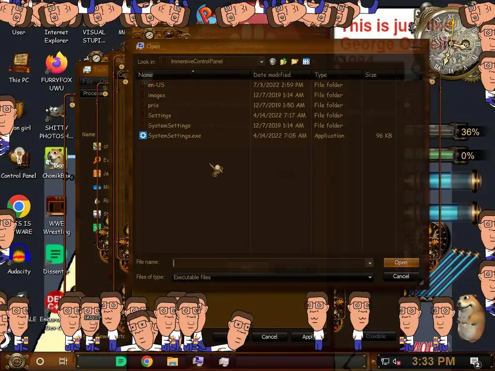Open This PC desktop icon
The image size is (495, 371).
19,68
